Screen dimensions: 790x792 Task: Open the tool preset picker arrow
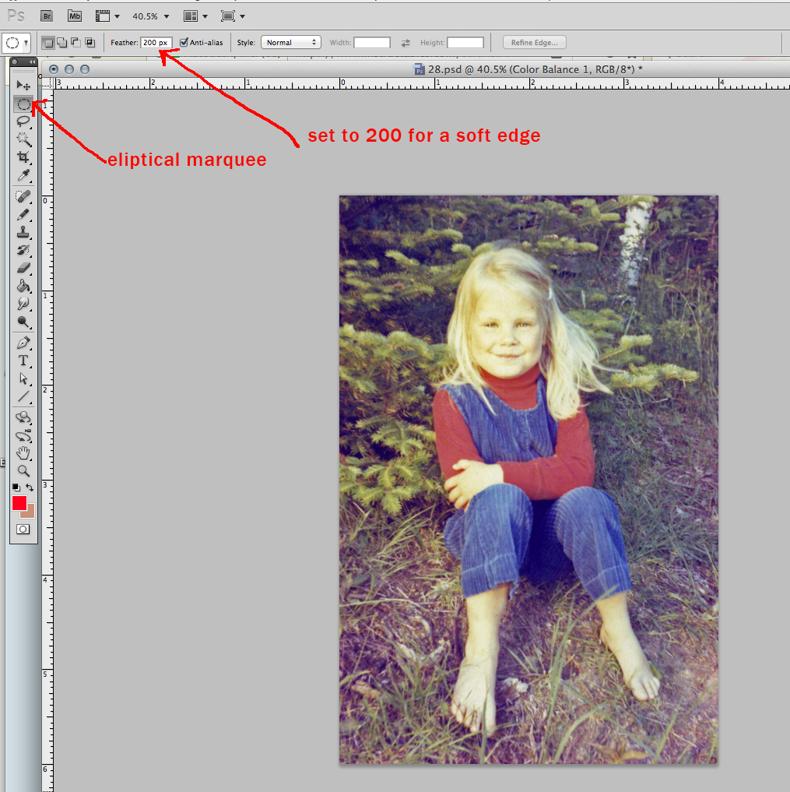coord(26,43)
